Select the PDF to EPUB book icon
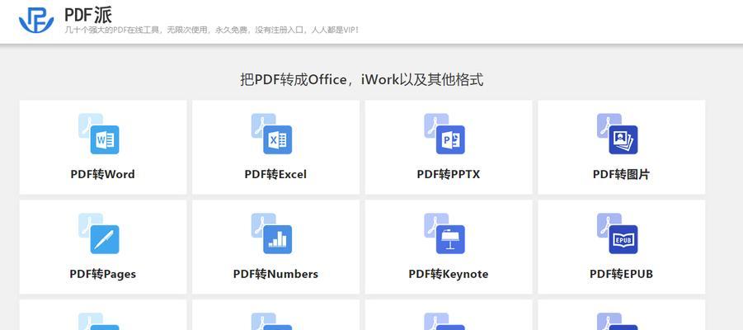The height and width of the screenshot is (330, 743). [x=618, y=233]
